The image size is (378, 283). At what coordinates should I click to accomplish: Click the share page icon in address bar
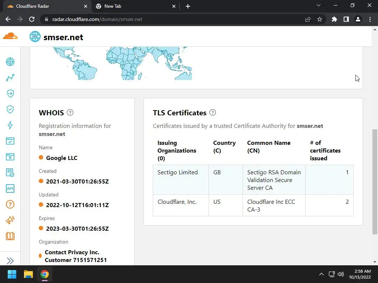point(308,19)
